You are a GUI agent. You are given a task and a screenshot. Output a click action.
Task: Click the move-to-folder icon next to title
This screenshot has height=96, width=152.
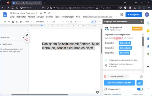(x=45, y=13)
